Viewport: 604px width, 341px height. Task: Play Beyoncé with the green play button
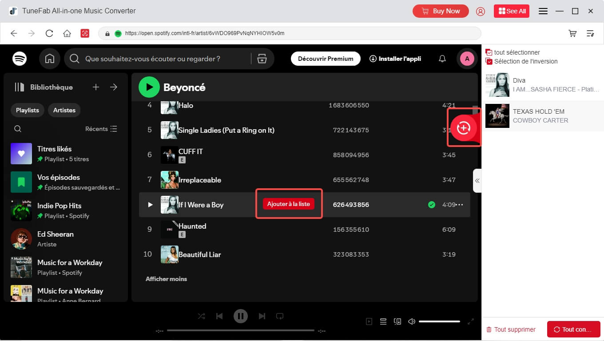(149, 87)
